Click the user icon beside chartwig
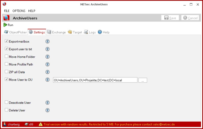 5,124
